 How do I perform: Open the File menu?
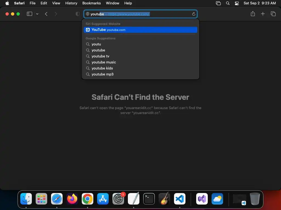click(32, 3)
